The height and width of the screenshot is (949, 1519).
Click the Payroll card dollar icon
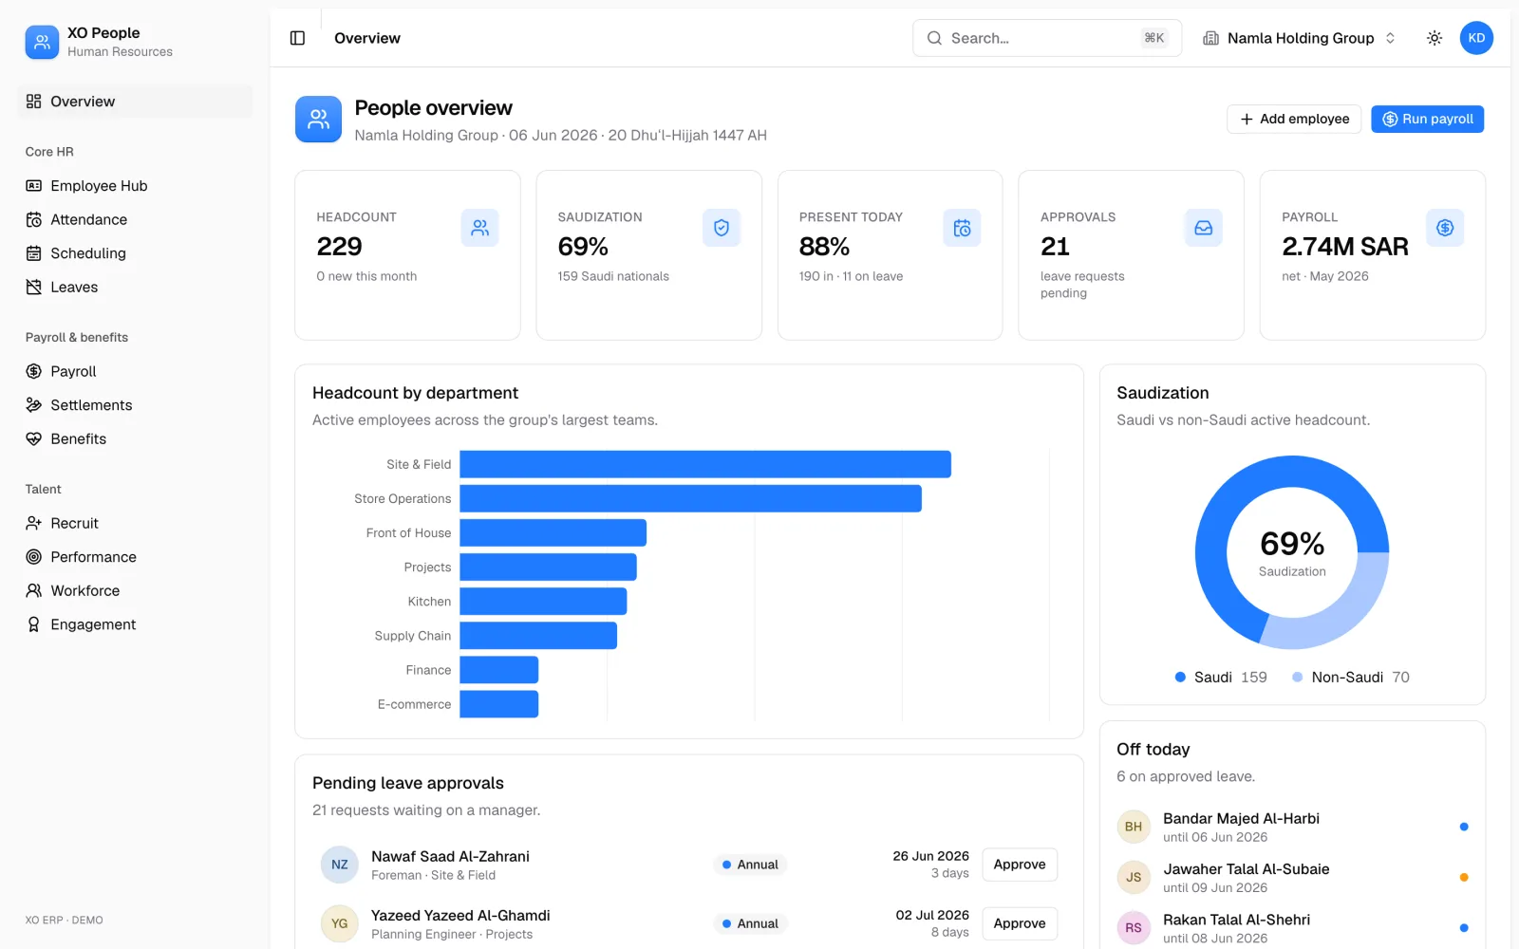click(1445, 228)
